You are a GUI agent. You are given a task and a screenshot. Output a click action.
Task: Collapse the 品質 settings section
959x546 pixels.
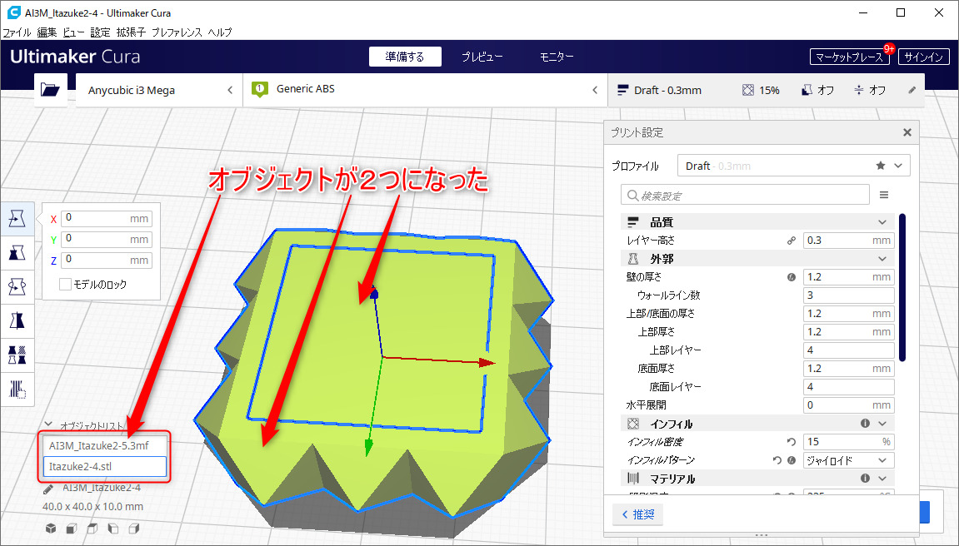click(x=882, y=222)
